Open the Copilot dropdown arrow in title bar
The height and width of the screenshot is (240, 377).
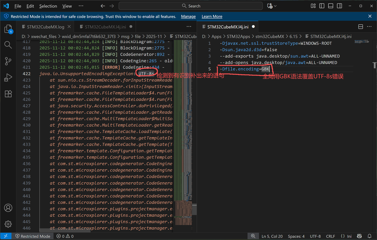(x=275, y=6)
